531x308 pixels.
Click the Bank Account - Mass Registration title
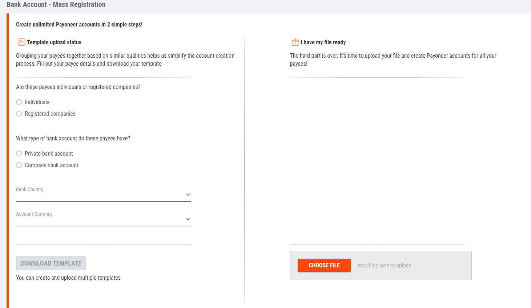pyautogui.click(x=56, y=5)
